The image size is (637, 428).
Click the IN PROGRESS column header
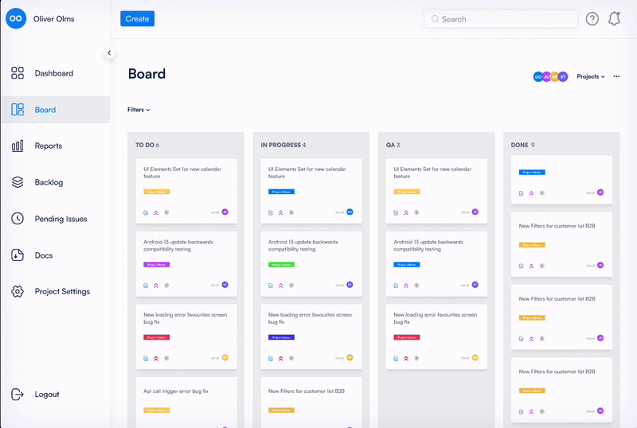coord(283,145)
